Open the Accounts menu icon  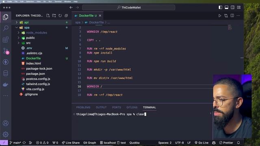coord(6,123)
